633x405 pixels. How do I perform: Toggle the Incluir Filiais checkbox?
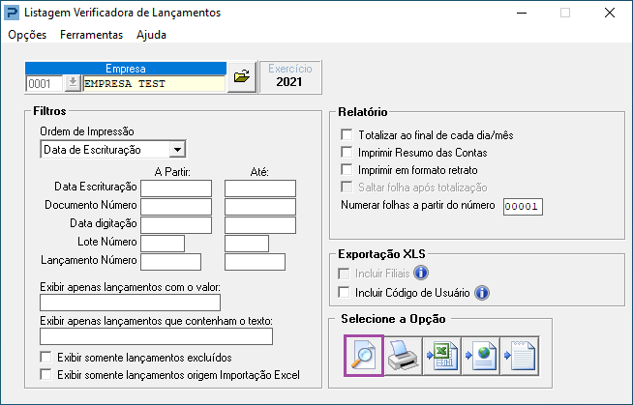(x=344, y=274)
